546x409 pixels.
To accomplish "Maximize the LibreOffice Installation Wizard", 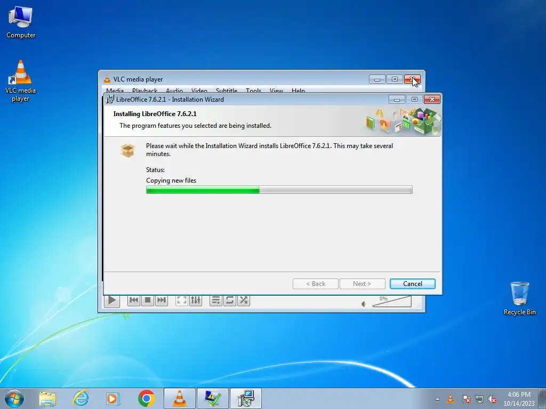I will [x=414, y=100].
